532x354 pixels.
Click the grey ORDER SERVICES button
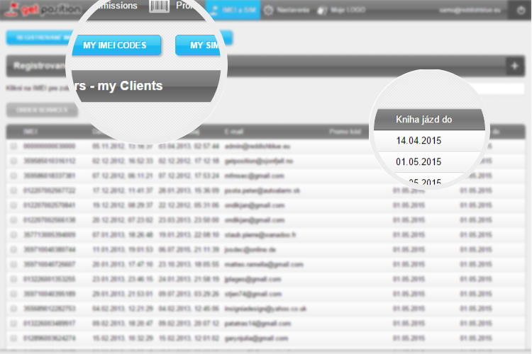42,110
